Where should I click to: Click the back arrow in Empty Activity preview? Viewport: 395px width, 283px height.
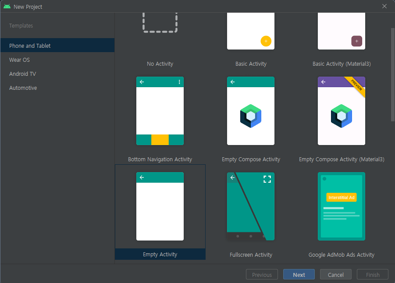point(142,177)
